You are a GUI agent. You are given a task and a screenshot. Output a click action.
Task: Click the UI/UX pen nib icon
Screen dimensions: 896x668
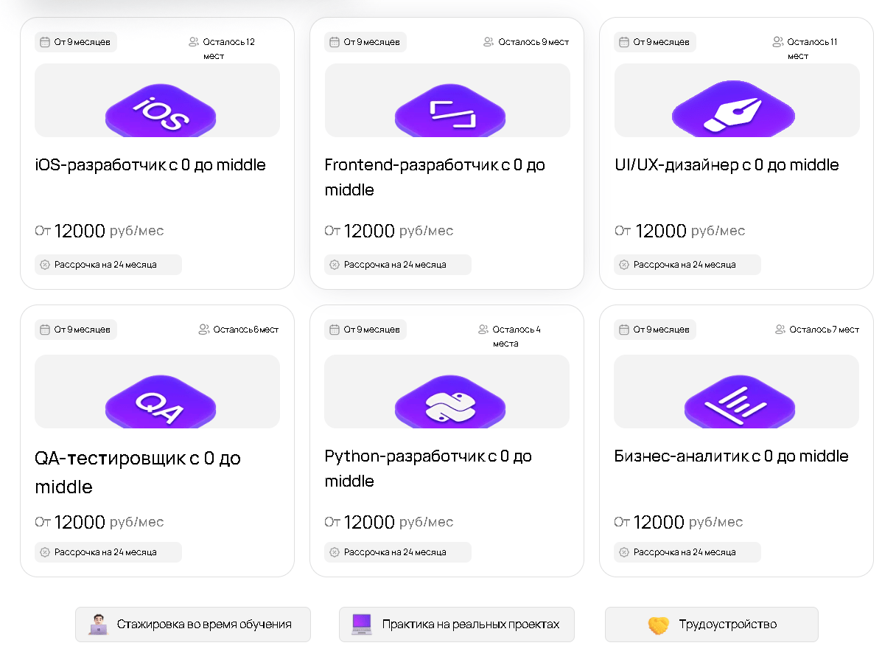click(x=734, y=112)
